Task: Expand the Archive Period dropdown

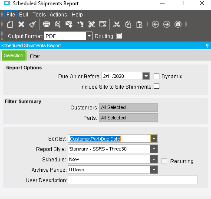Action: click(x=154, y=170)
